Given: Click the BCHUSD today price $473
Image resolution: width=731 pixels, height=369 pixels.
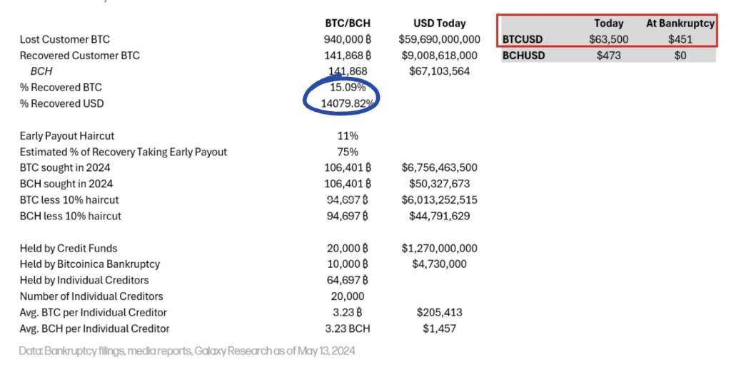Looking at the screenshot, I should click(608, 55).
